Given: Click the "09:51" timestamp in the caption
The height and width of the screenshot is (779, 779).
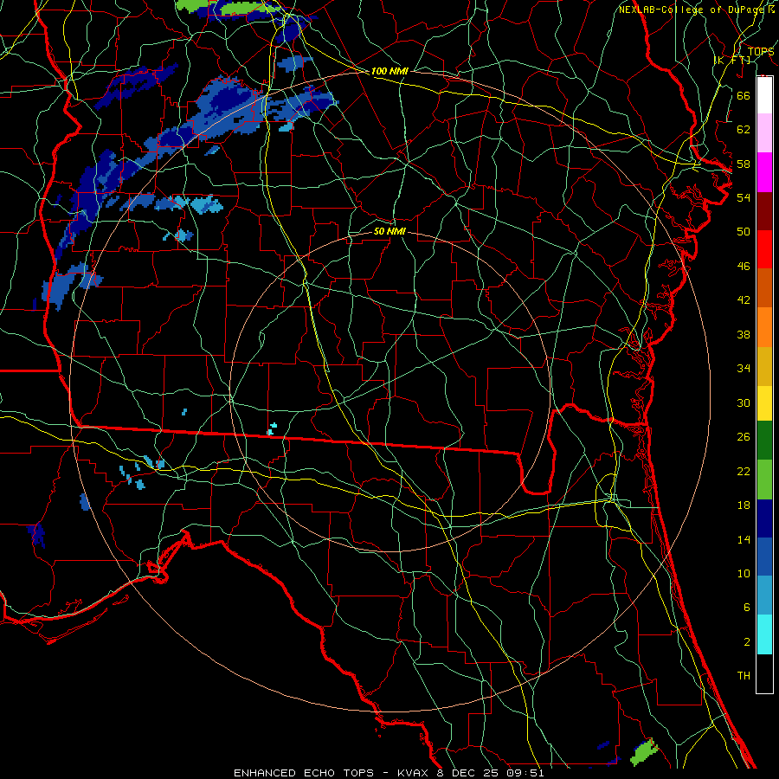Looking at the screenshot, I should pos(525,773).
